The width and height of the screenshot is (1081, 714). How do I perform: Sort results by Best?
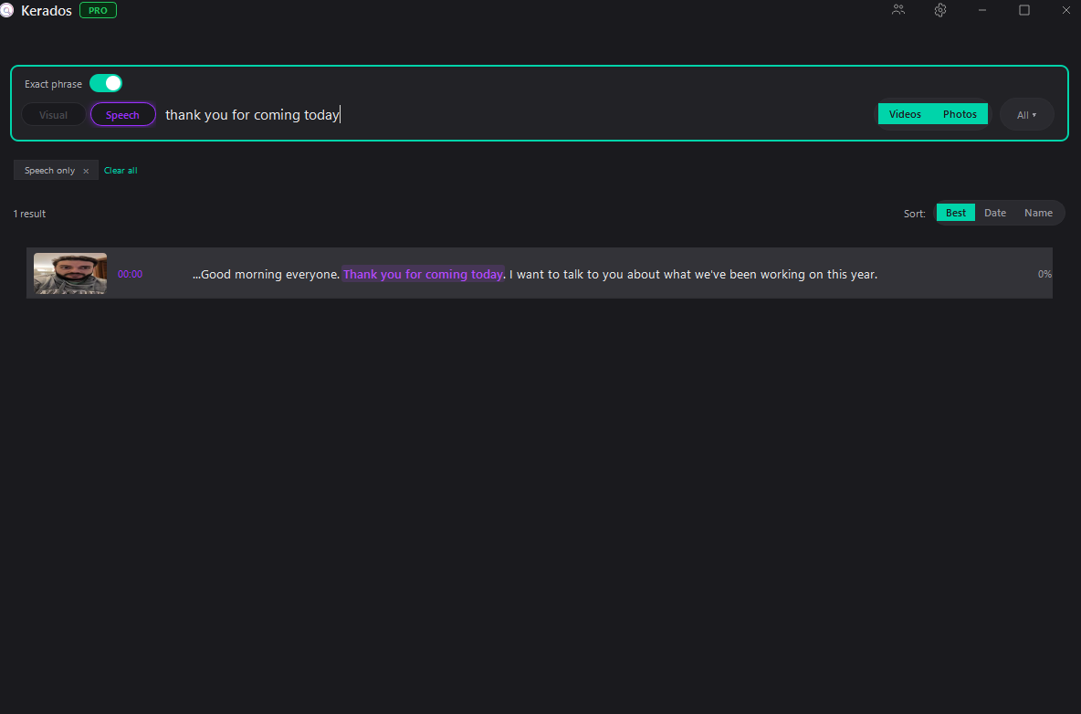coord(956,212)
